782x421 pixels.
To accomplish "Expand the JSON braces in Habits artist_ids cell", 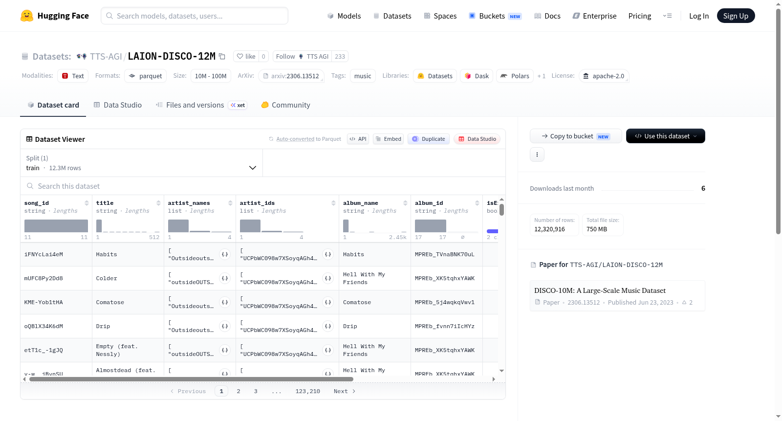I will 328,254.
